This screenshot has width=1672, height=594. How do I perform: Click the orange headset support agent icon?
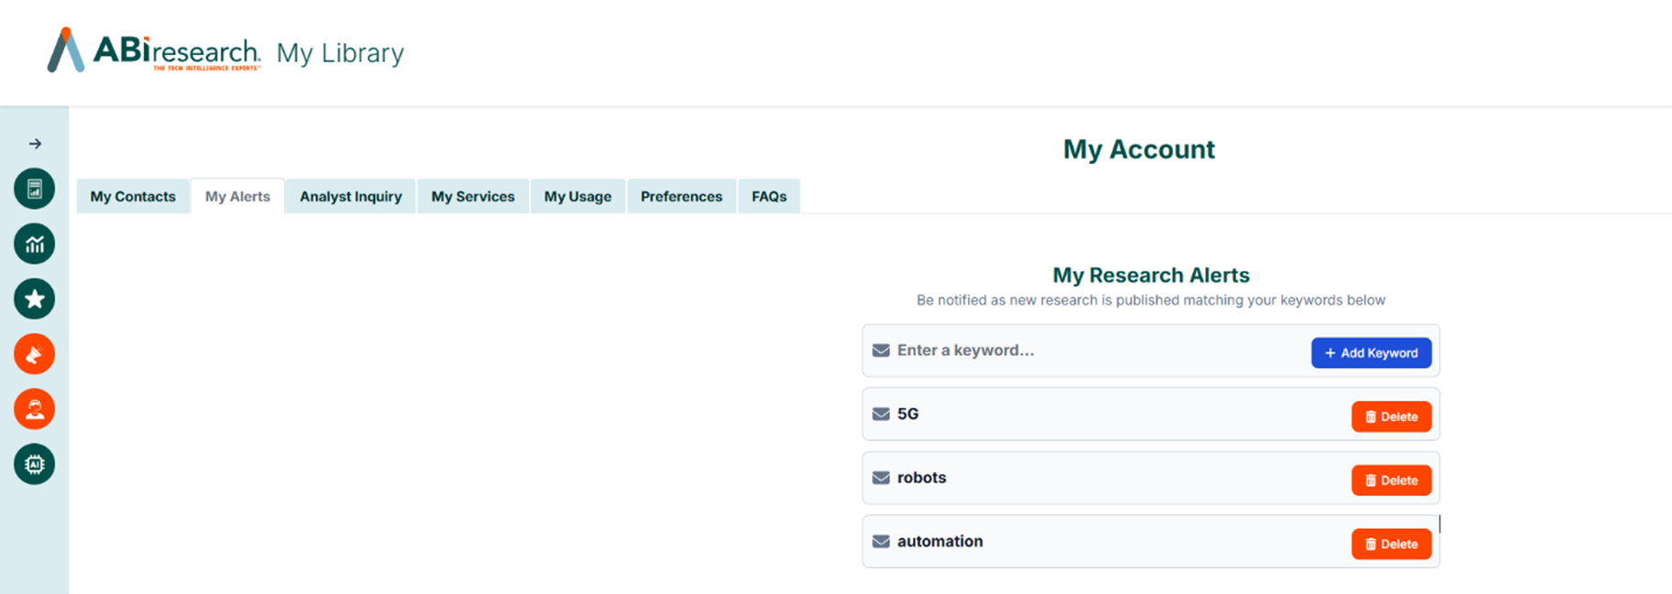click(35, 409)
